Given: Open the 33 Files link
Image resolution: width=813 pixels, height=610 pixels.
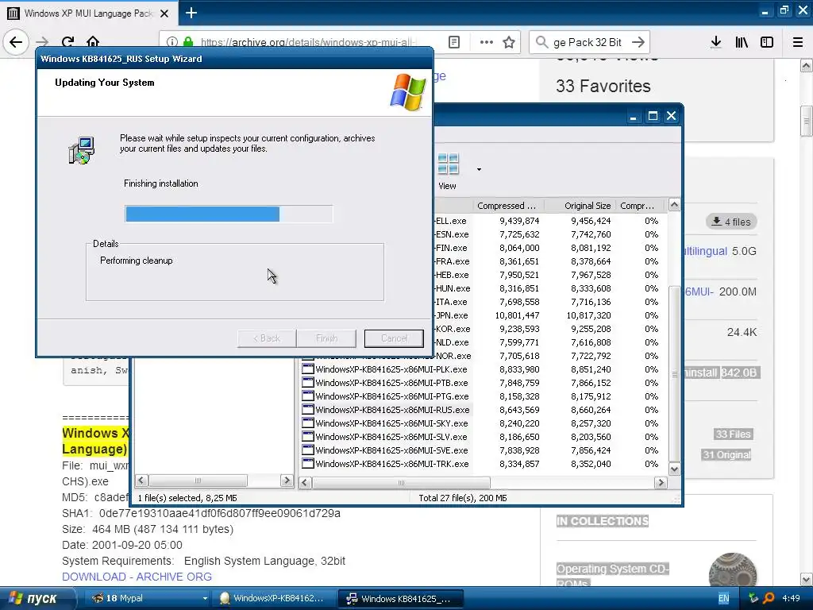Looking at the screenshot, I should point(733,434).
